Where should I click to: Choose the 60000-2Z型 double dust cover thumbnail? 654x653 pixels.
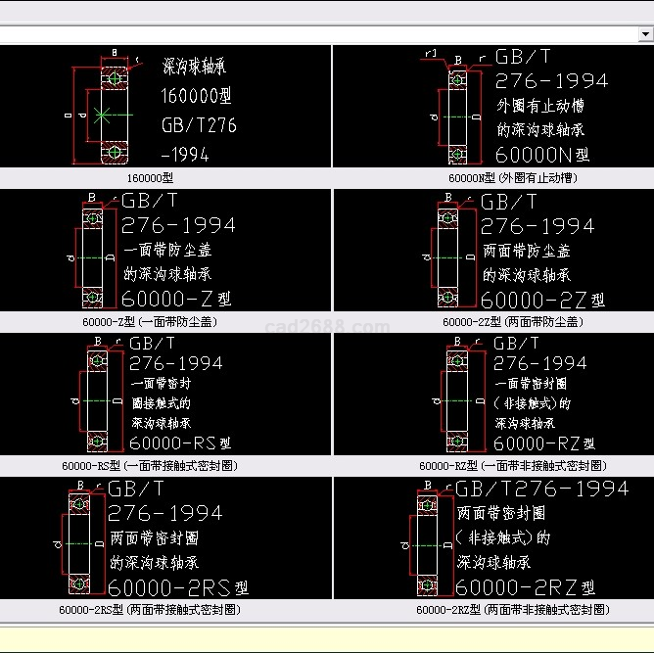pos(493,252)
